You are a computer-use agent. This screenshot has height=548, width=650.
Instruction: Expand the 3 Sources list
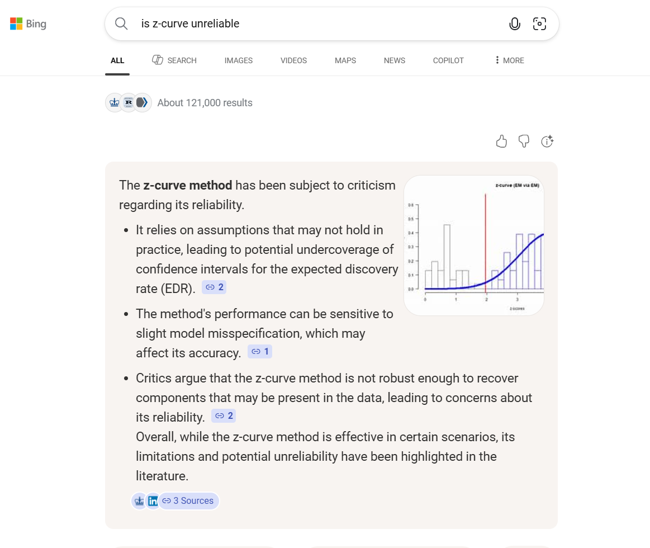[x=188, y=501]
